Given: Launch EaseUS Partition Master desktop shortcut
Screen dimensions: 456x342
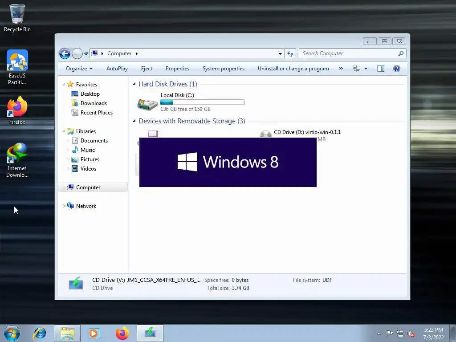Looking at the screenshot, I should pos(17,68).
